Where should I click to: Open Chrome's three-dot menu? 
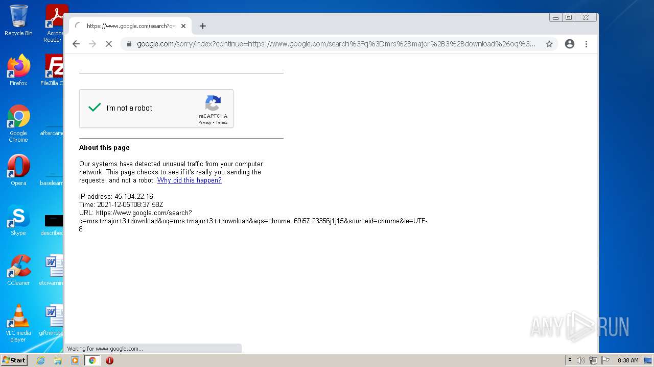click(x=587, y=44)
